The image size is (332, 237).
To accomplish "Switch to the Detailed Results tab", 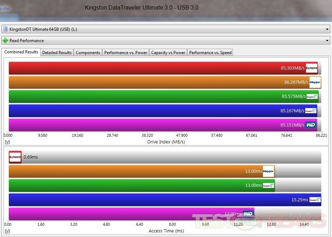I will (57, 53).
